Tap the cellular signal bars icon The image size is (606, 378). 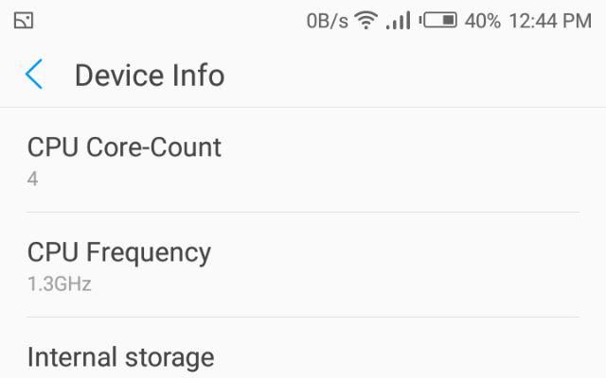[x=398, y=21]
